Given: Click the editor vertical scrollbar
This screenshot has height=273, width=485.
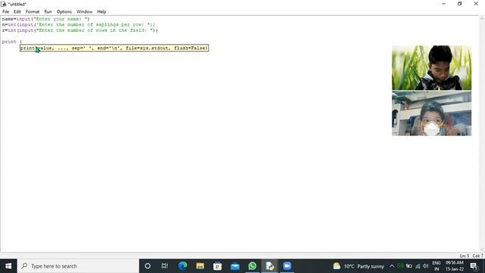Looking at the screenshot, I should [x=482, y=134].
